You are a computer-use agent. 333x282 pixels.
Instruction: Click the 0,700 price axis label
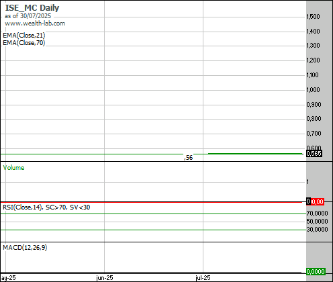[314, 134]
